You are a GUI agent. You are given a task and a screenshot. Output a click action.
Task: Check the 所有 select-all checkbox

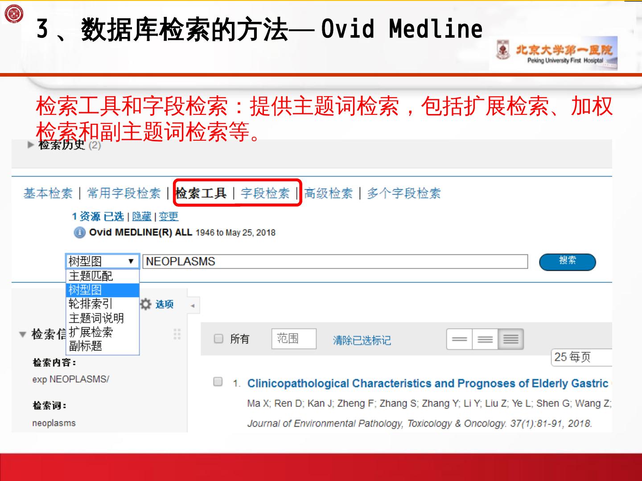coord(218,339)
